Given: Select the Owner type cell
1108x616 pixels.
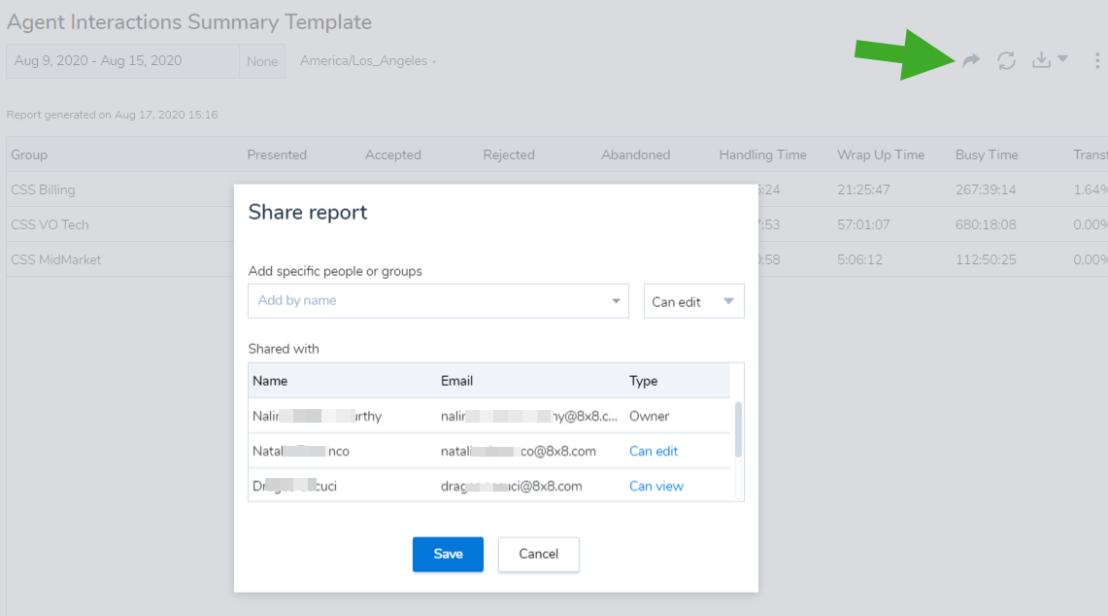Looking at the screenshot, I should click(649, 417).
